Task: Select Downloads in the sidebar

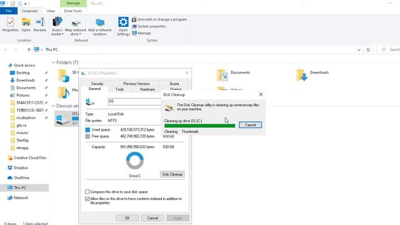Action: [26, 80]
